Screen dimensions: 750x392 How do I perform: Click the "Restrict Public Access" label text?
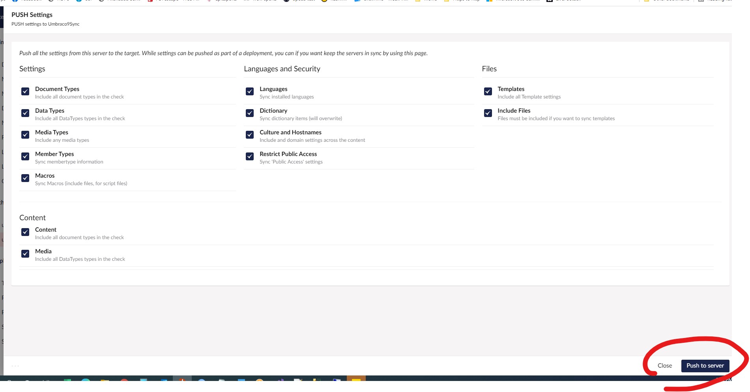(288, 154)
